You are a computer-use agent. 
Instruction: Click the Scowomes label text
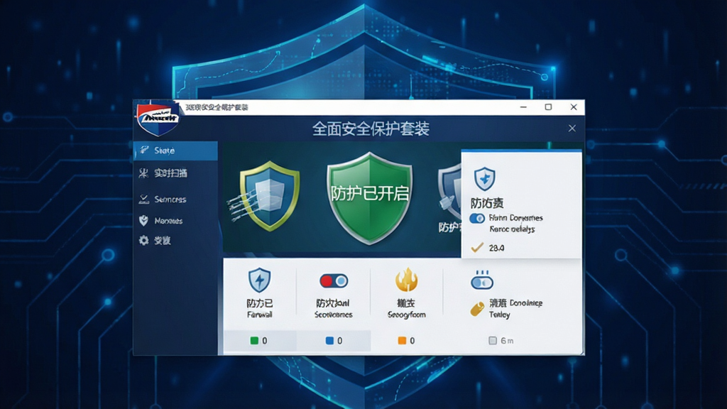click(334, 315)
